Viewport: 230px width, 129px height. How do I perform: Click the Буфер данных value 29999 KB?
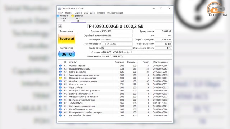pos(163,32)
